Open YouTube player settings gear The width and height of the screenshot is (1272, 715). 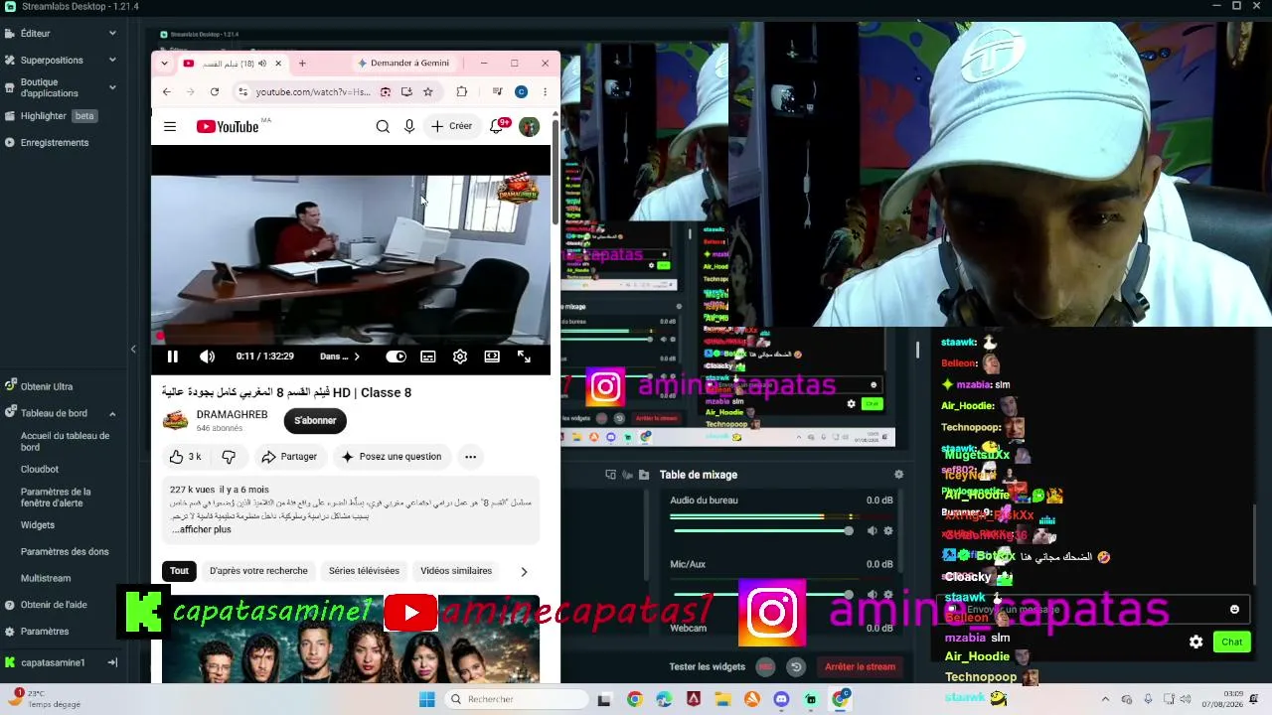point(460,357)
